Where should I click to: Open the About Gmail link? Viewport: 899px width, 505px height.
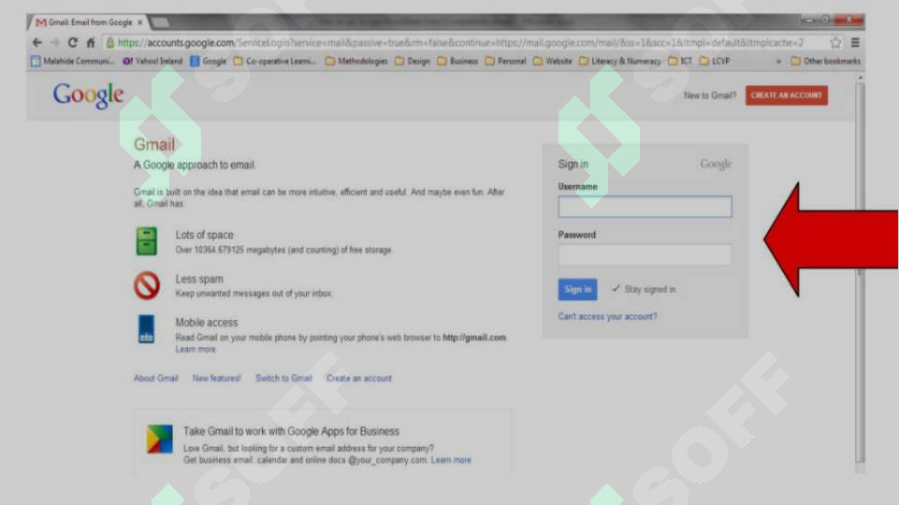pos(156,379)
